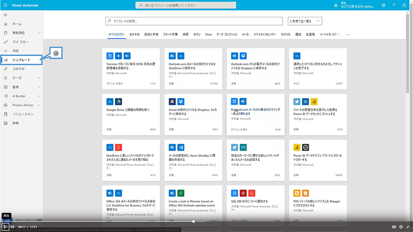Click the Gmail icon on Gmail card

point(172,102)
